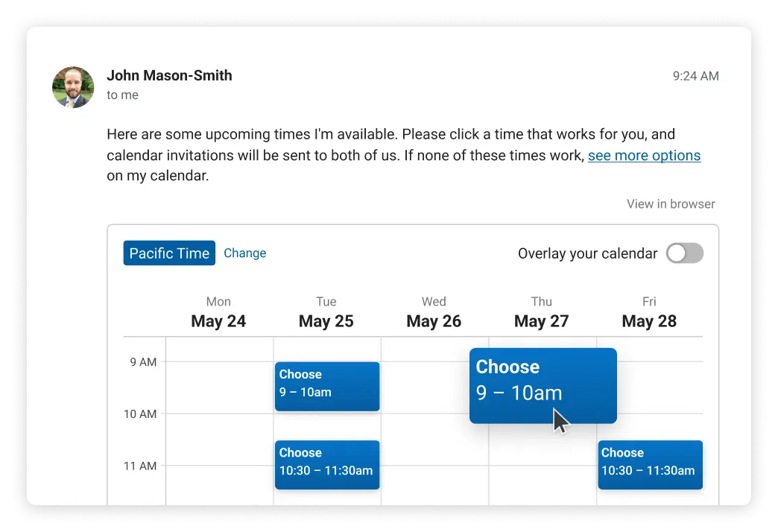Click John Mason-Smith's profile photo
This screenshot has width=778, height=532.
[x=73, y=87]
